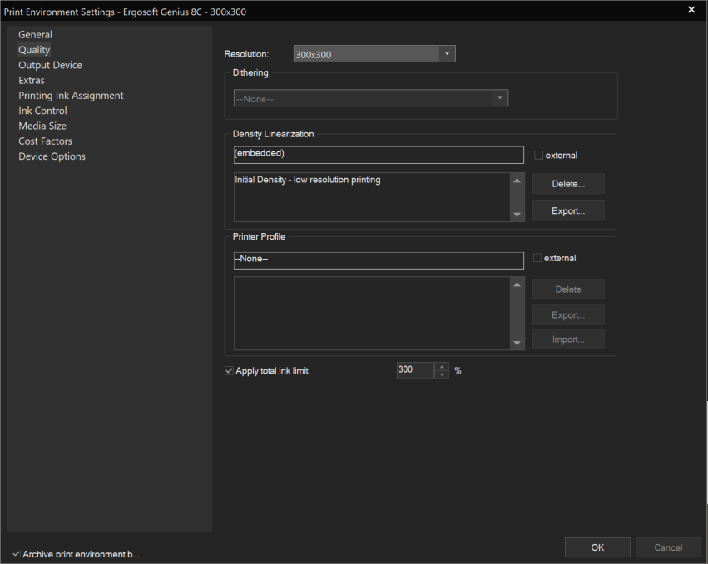Switch to Ink Control settings
The height and width of the screenshot is (564, 708).
tap(43, 111)
